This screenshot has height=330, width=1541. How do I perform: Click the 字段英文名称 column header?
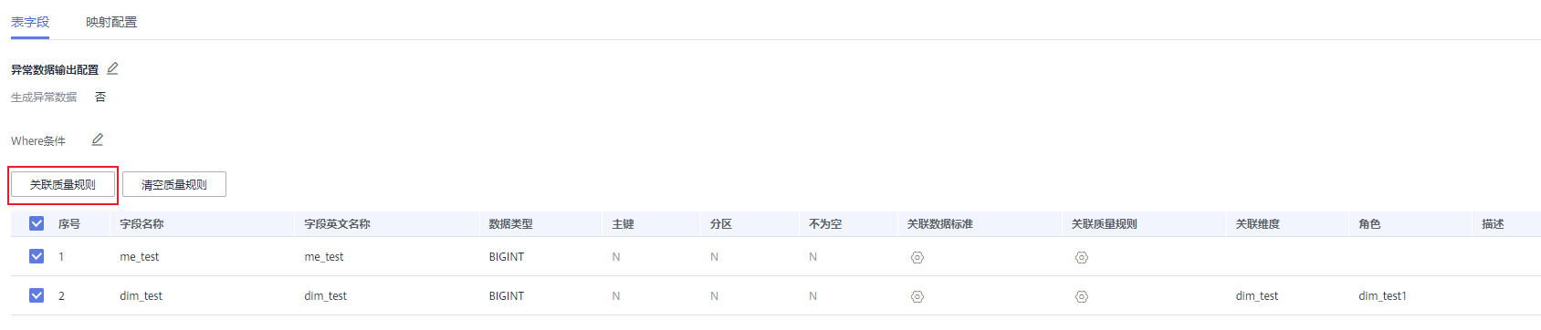337,223
